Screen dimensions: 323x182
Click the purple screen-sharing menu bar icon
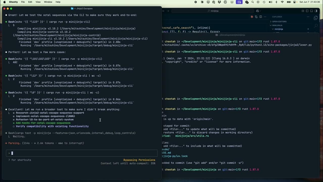pyautogui.click(x=239, y=2)
